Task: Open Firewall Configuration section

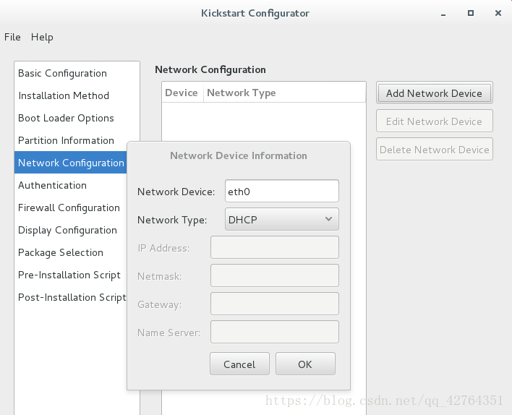Action: [70, 208]
